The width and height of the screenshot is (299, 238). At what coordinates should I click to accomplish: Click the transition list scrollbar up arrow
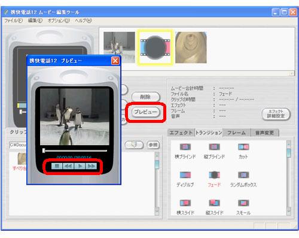point(288,144)
